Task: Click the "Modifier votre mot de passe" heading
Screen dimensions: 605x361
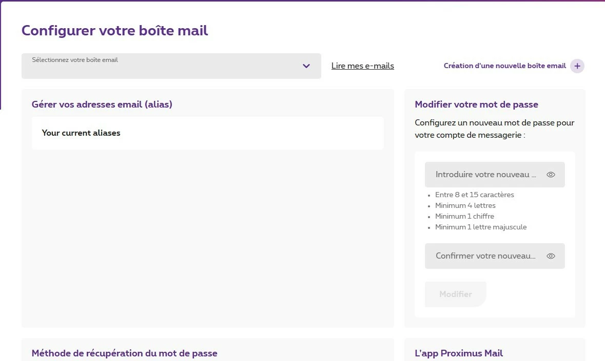Action: tap(476, 104)
